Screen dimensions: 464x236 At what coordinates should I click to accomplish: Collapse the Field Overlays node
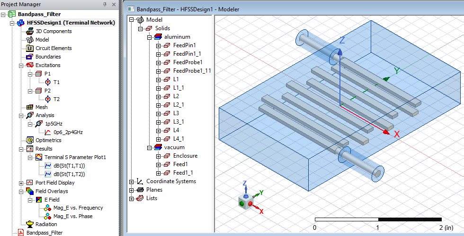tap(21, 192)
